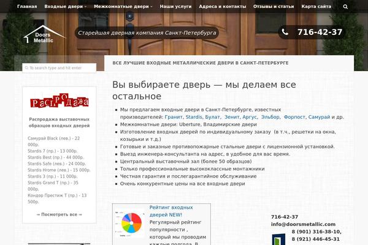Expand the Межкомнатные двери dropdown menu

tap(123, 7)
